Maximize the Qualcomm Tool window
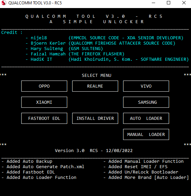 (169, 3)
